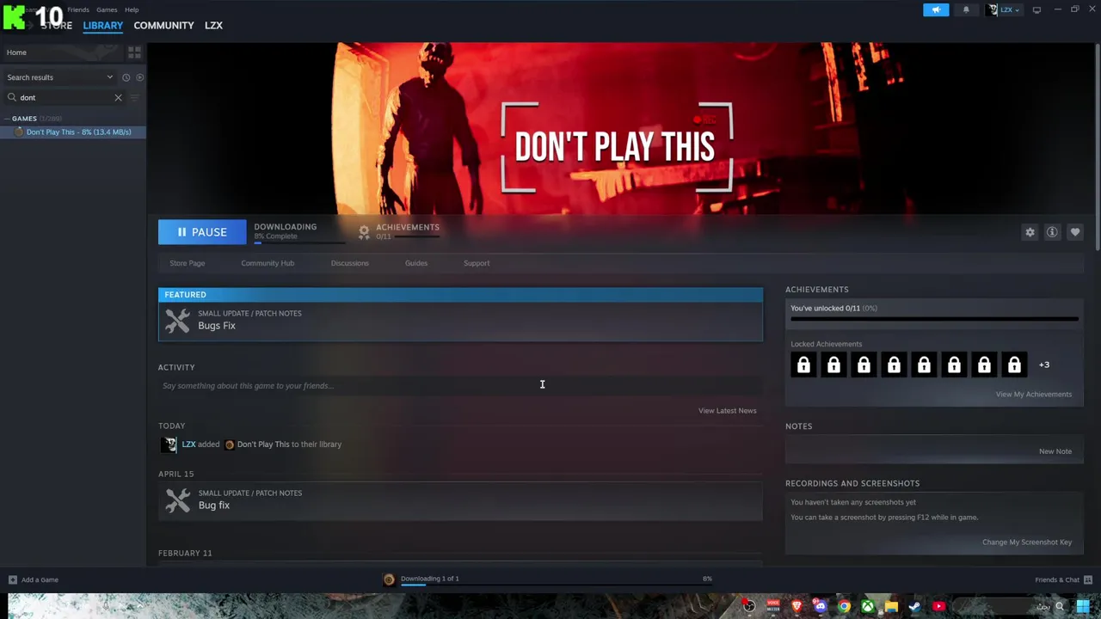Open the Games menu

point(107,10)
